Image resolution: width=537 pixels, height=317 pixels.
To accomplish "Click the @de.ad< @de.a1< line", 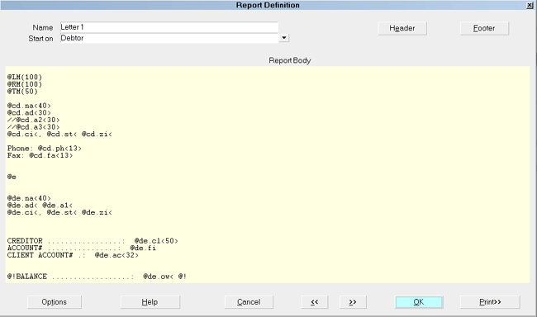I will pyautogui.click(x=40, y=206).
